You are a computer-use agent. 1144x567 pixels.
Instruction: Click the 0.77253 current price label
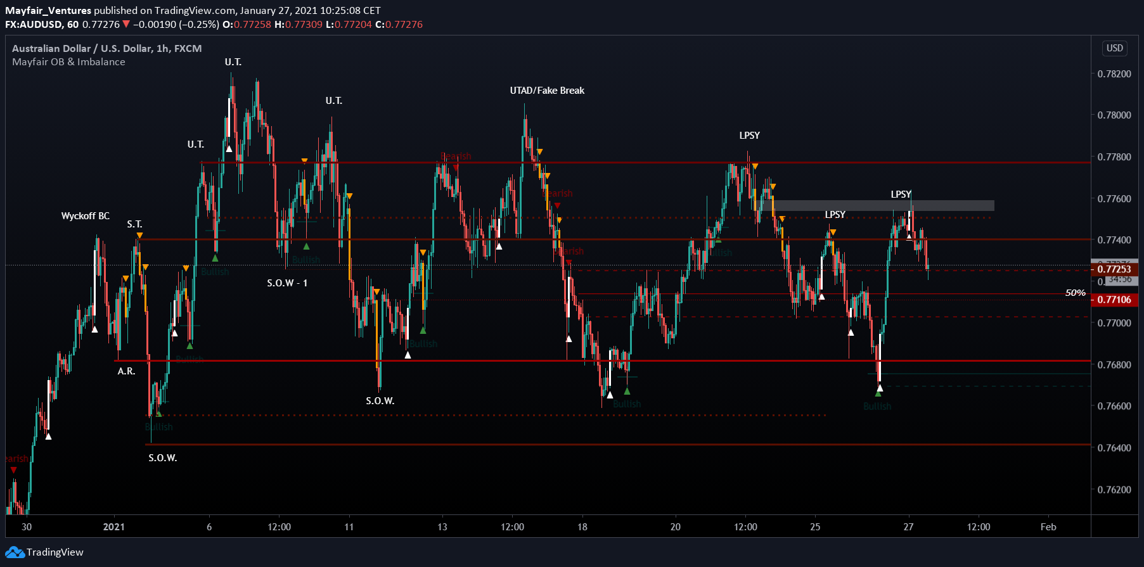click(1114, 269)
